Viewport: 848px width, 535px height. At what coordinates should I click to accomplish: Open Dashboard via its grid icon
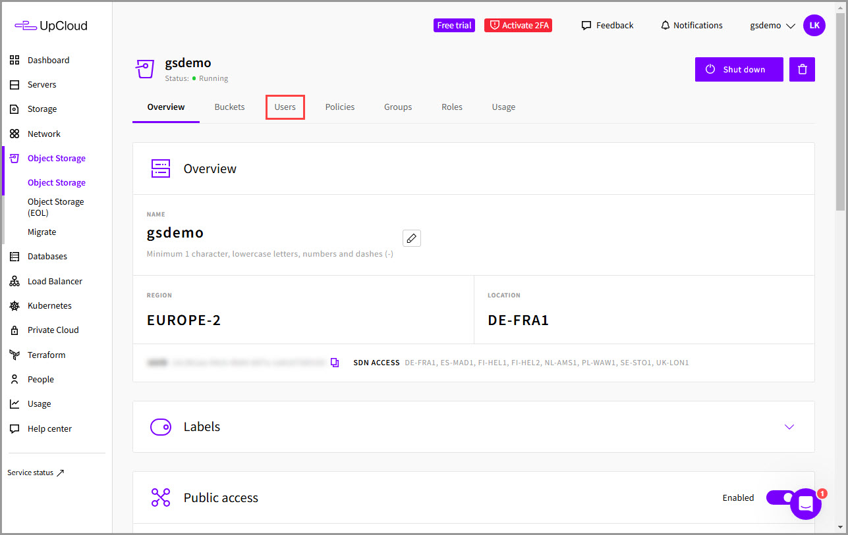pos(14,60)
